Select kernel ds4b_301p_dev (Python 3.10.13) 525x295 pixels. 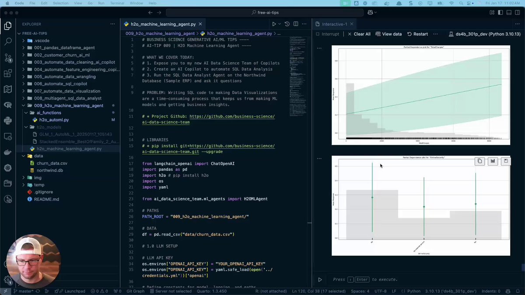tap(485, 34)
